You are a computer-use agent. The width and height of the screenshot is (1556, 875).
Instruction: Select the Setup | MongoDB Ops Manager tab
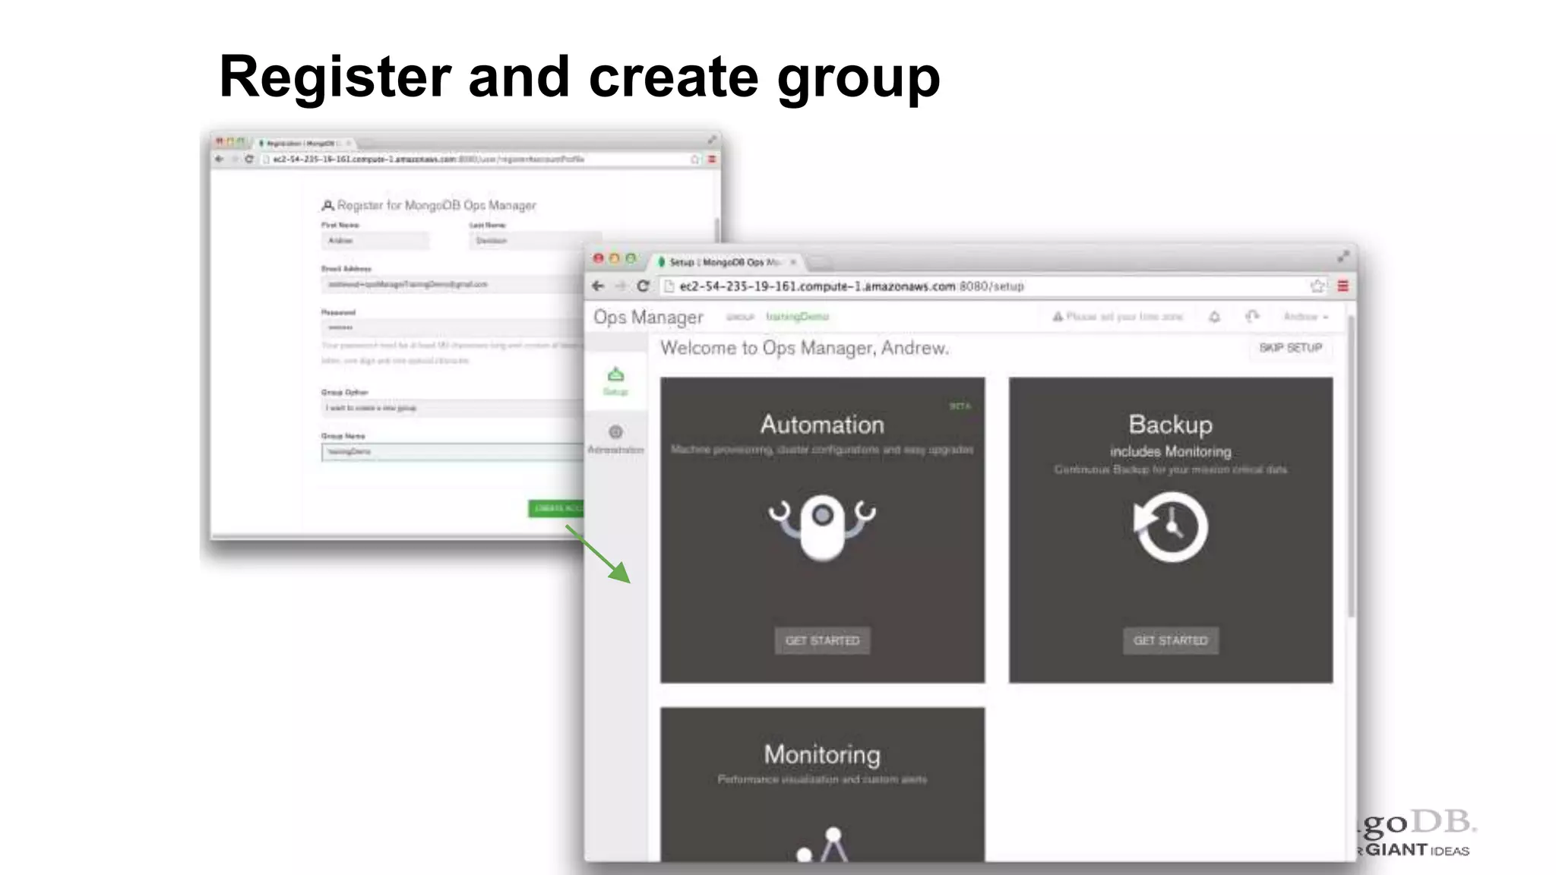(723, 262)
